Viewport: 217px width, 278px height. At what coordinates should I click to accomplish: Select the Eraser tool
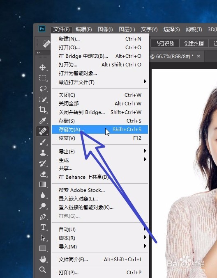click(42, 174)
